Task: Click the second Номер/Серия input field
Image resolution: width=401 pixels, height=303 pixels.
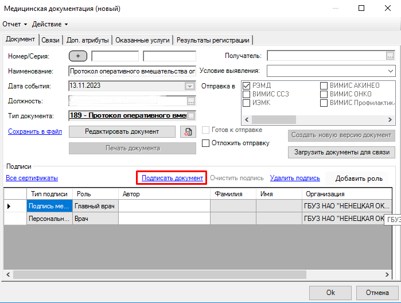Action: pos(169,56)
